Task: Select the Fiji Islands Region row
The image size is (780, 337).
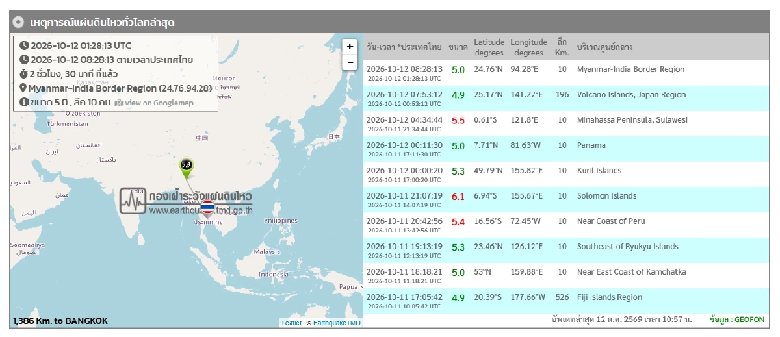Action: (565, 301)
